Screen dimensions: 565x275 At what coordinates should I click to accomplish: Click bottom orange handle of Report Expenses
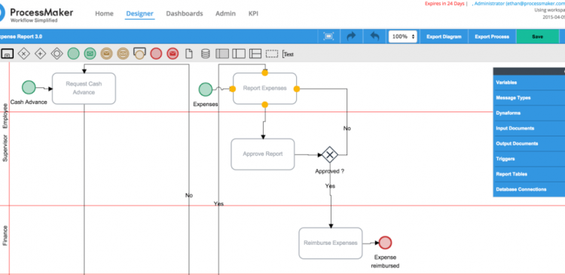(265, 105)
